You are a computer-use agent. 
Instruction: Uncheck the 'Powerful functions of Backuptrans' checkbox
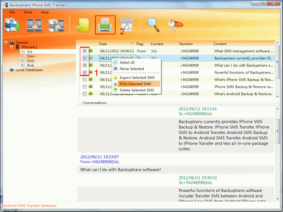tap(84, 72)
